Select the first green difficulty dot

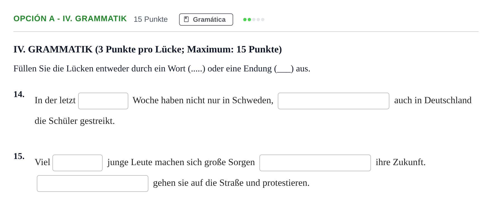coord(245,20)
